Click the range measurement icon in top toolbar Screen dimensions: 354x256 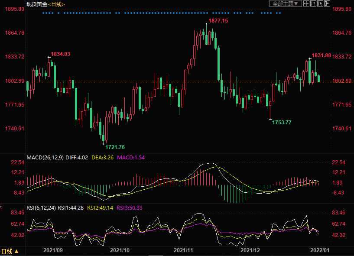pyautogui.click(x=313, y=3)
